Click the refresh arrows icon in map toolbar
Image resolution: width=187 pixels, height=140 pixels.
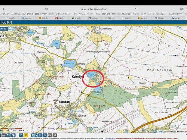pos(21,135)
